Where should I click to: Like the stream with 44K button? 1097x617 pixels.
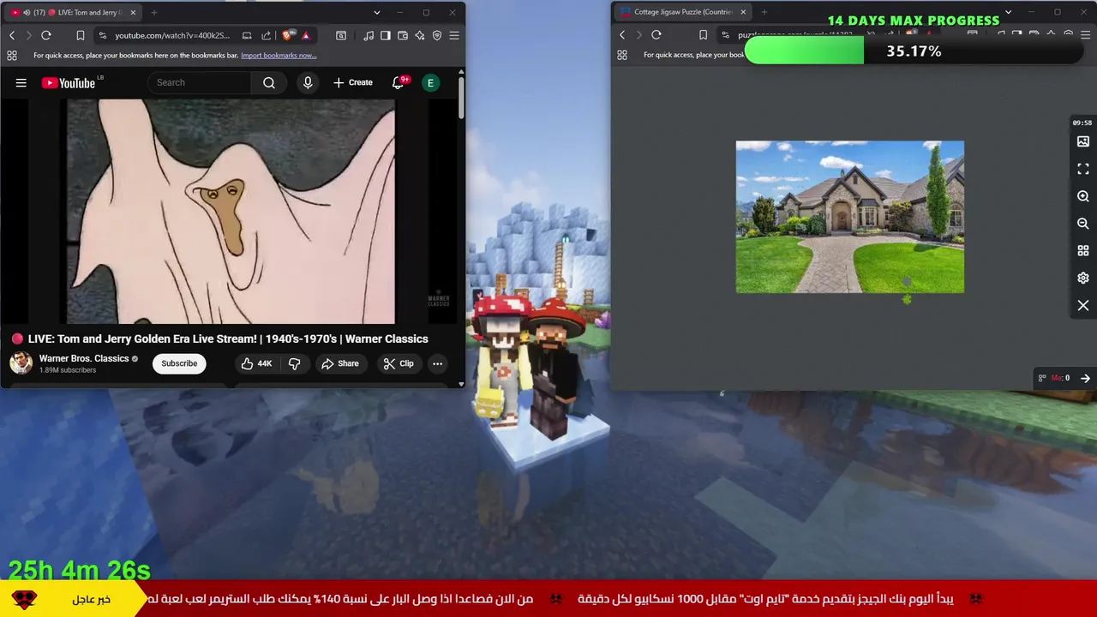pyautogui.click(x=256, y=363)
